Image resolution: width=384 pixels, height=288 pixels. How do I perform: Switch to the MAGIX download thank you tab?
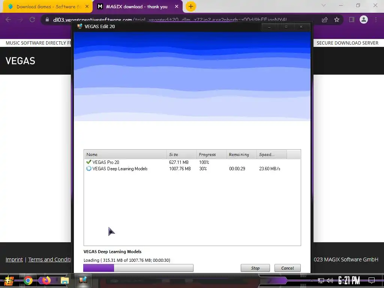[136, 7]
